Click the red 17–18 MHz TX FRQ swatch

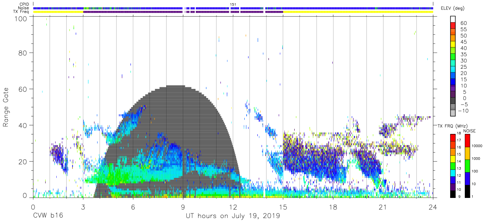pyautogui.click(x=453, y=137)
